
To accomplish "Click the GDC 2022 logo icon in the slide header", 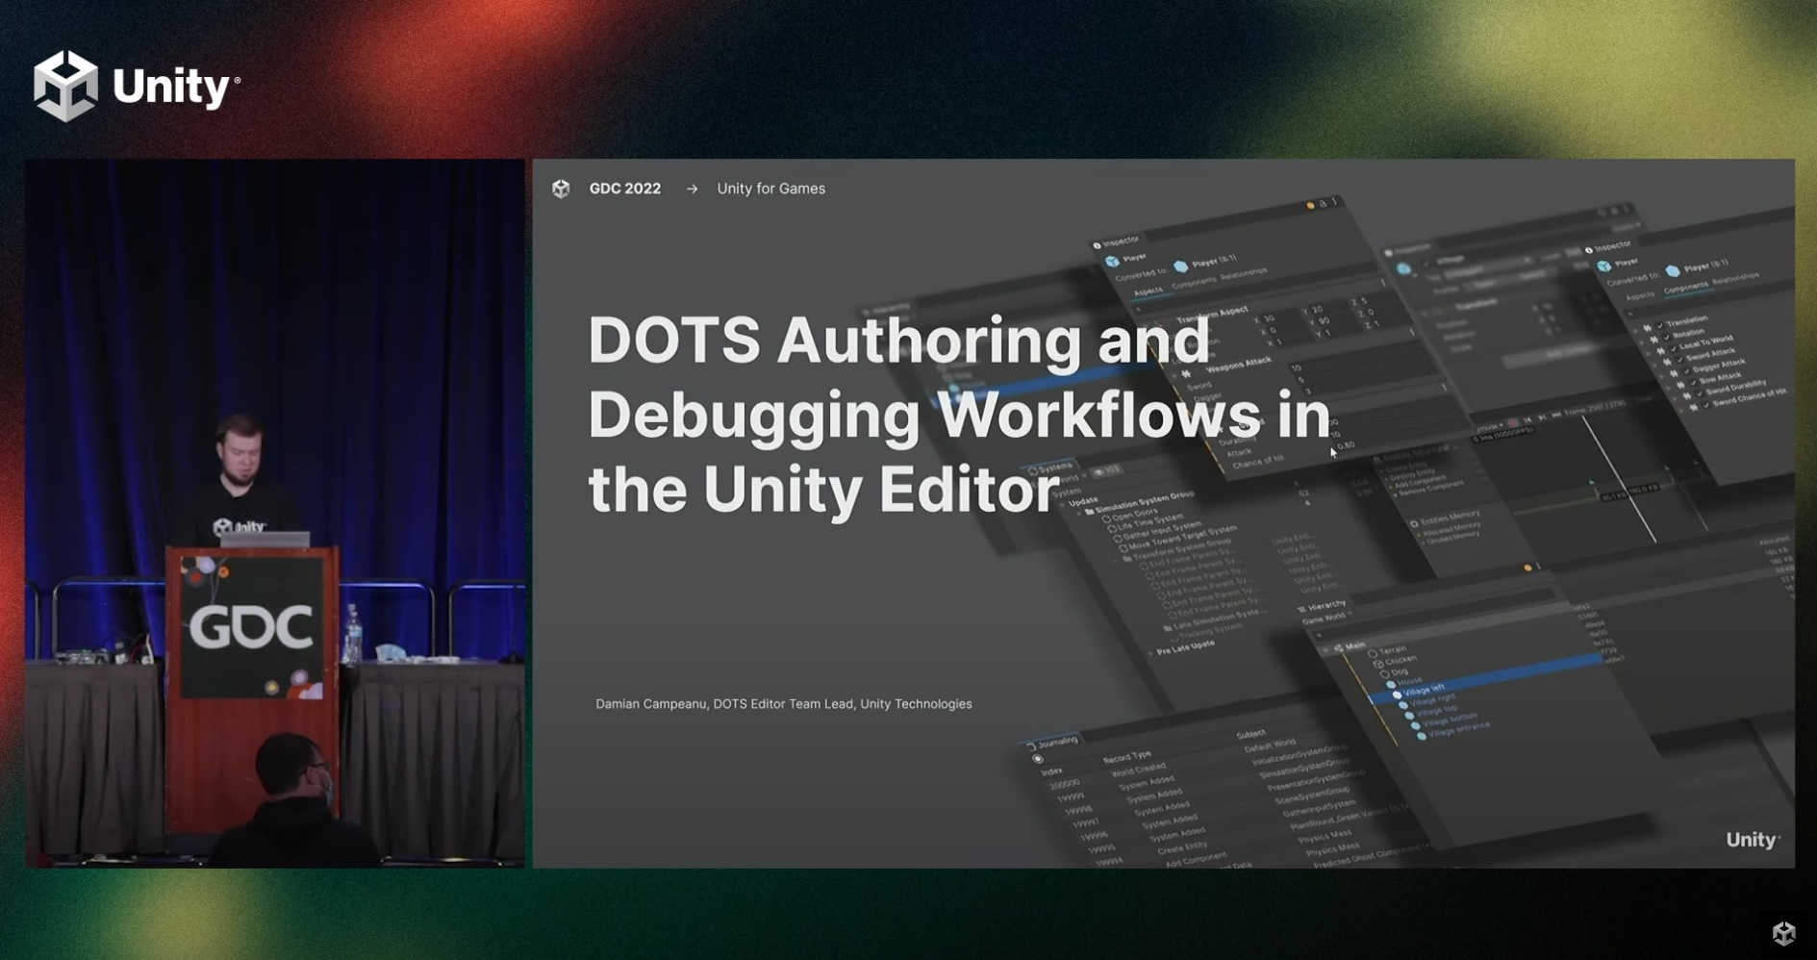I will [x=562, y=189].
